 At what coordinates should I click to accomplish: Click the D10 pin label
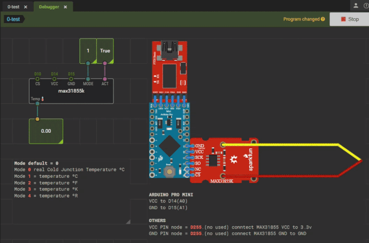(x=37, y=74)
